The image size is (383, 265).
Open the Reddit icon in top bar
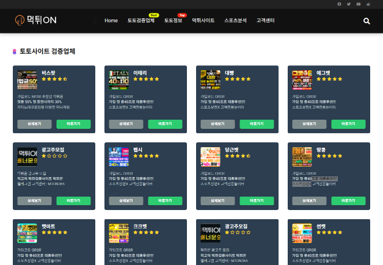tap(368, 4)
